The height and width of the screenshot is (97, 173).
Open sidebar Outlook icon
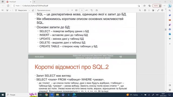[170, 34]
